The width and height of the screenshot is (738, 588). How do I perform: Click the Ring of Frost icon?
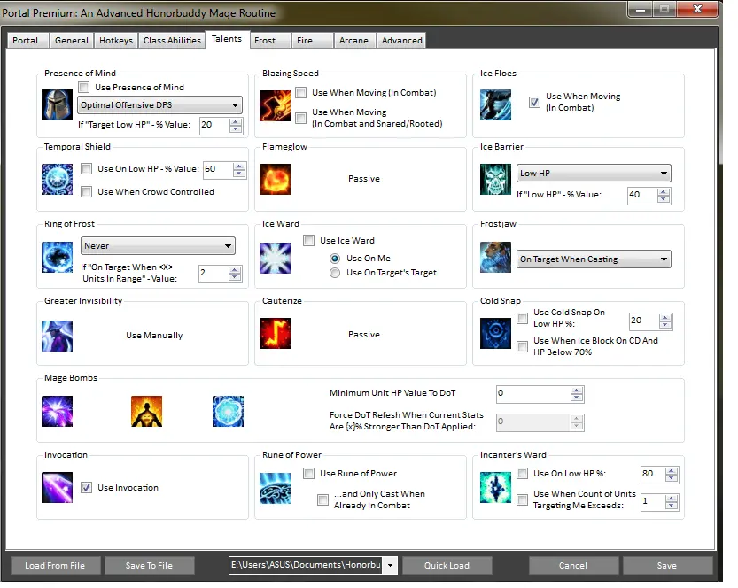57,258
